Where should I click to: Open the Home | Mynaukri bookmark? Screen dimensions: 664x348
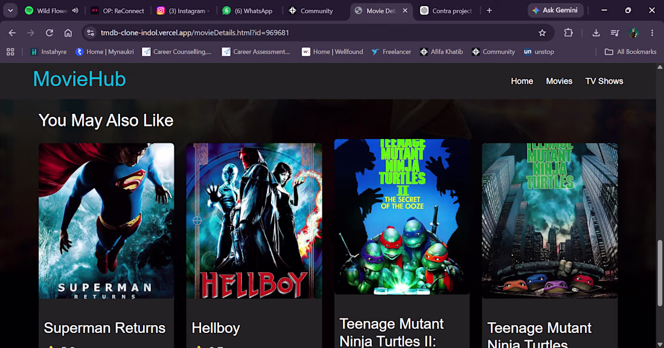pyautogui.click(x=104, y=52)
